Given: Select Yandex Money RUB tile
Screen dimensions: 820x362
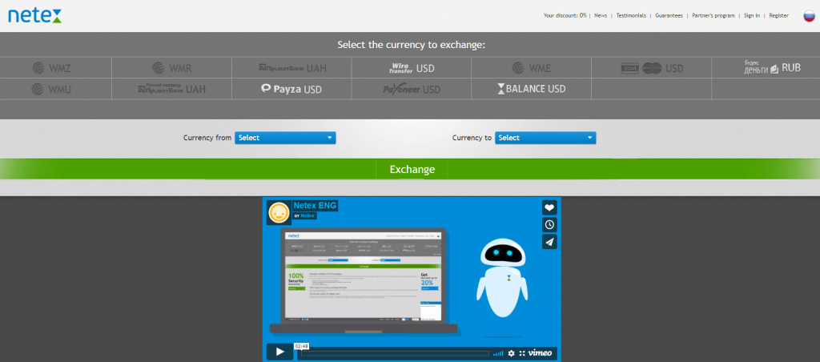Looking at the screenshot, I should click(766, 68).
